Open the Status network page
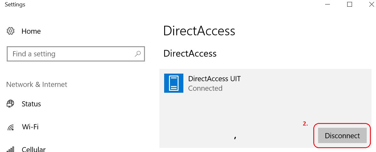The width and height of the screenshot is (376, 152). (31, 104)
